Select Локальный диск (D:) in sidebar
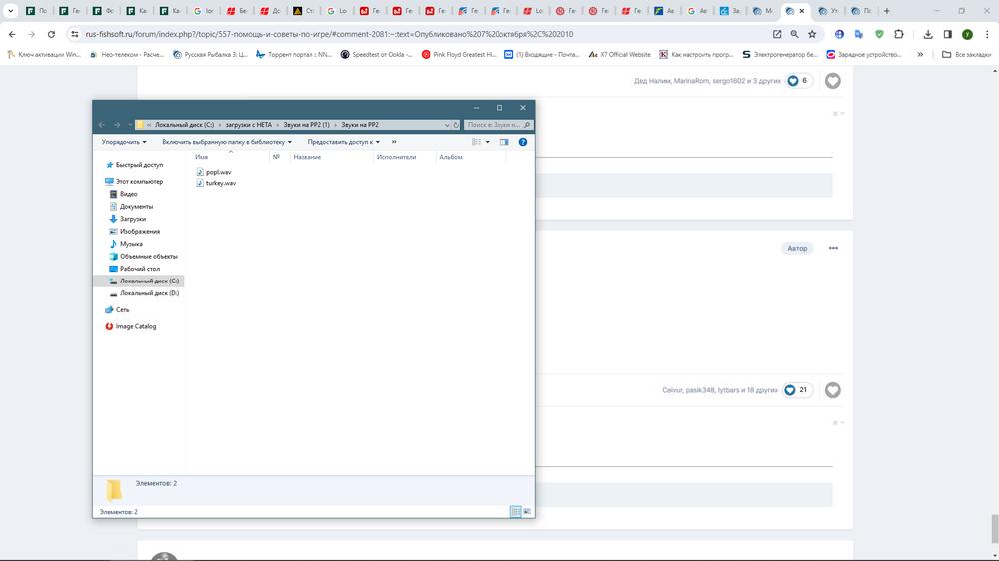Viewport: 999px width, 561px height. click(x=149, y=293)
